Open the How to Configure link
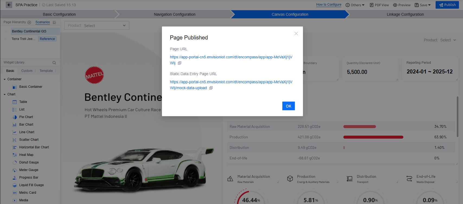This screenshot has width=463, height=204. [x=329, y=5]
